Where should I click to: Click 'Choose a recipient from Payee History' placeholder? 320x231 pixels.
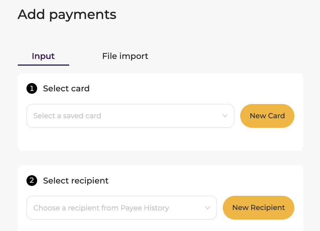click(x=101, y=208)
